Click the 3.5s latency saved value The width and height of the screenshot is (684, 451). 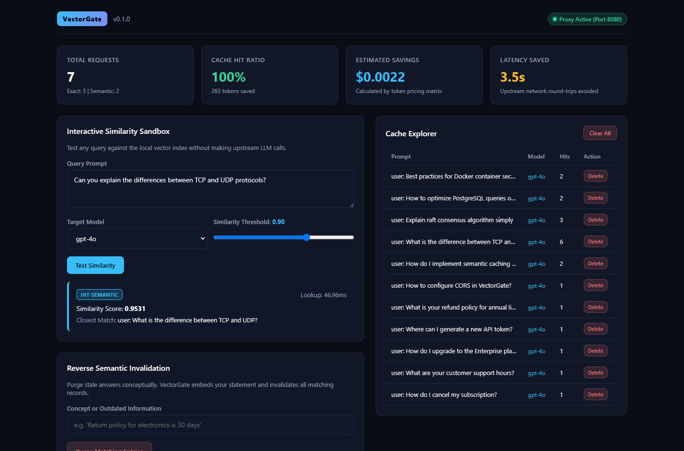click(x=513, y=77)
